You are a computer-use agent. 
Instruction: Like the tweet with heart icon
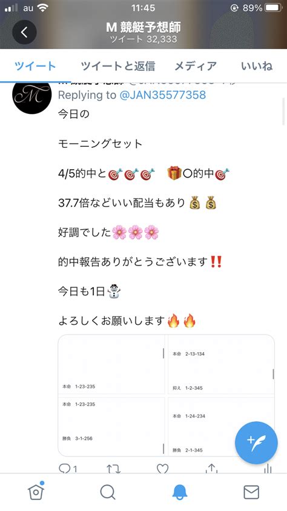coord(162,469)
